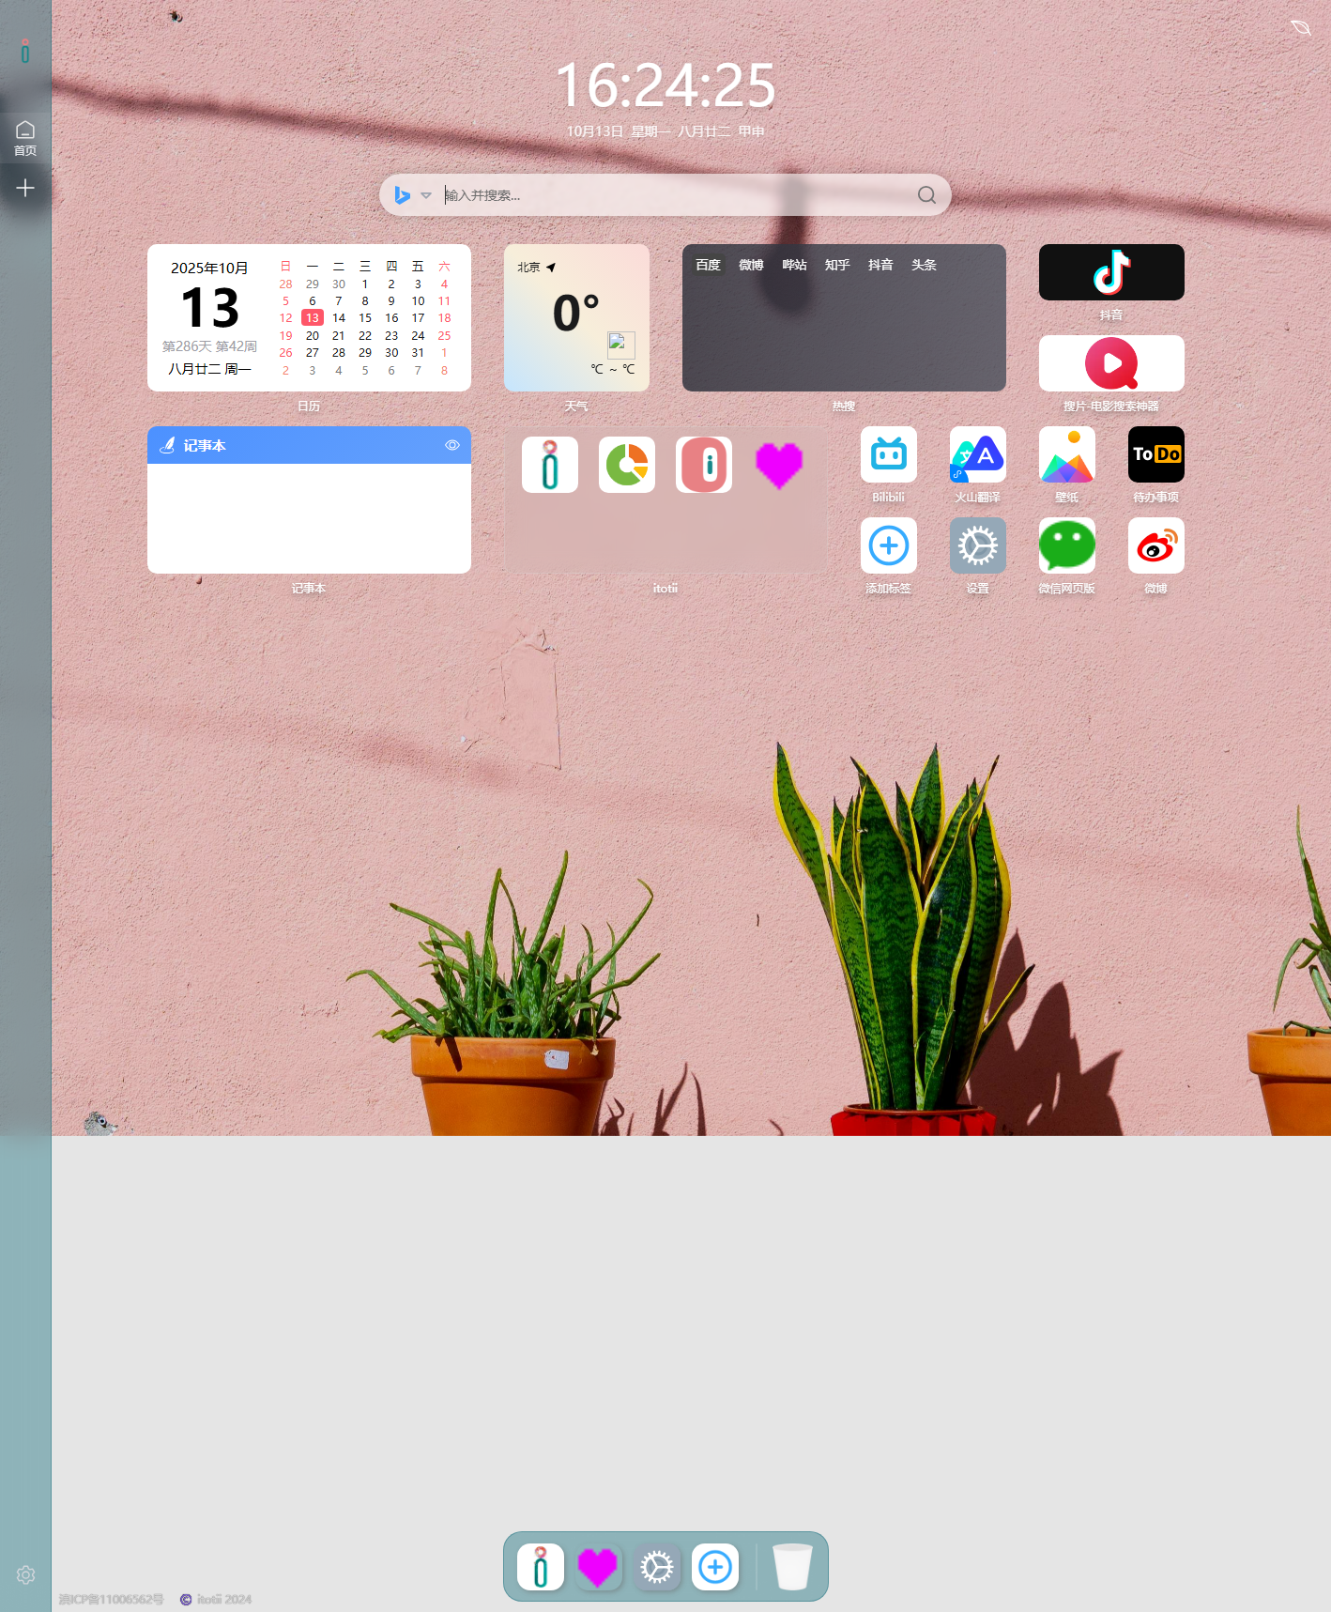Open the 搜片 movie search tile
This screenshot has width=1331, height=1612.
click(1111, 363)
